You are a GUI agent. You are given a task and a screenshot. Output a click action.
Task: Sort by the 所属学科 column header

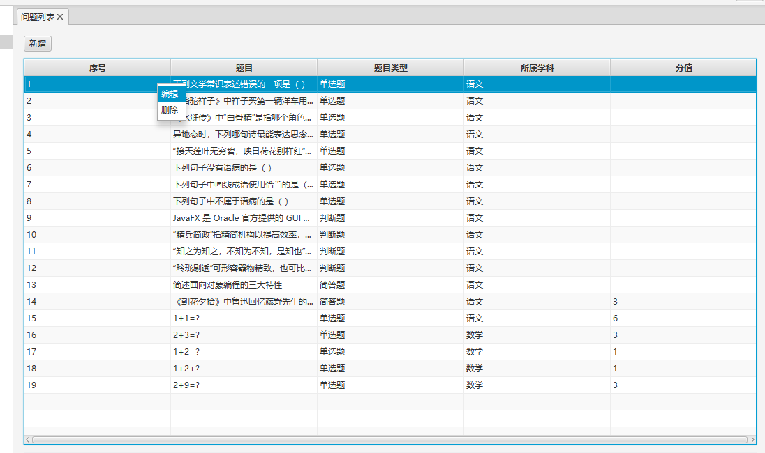coord(537,68)
